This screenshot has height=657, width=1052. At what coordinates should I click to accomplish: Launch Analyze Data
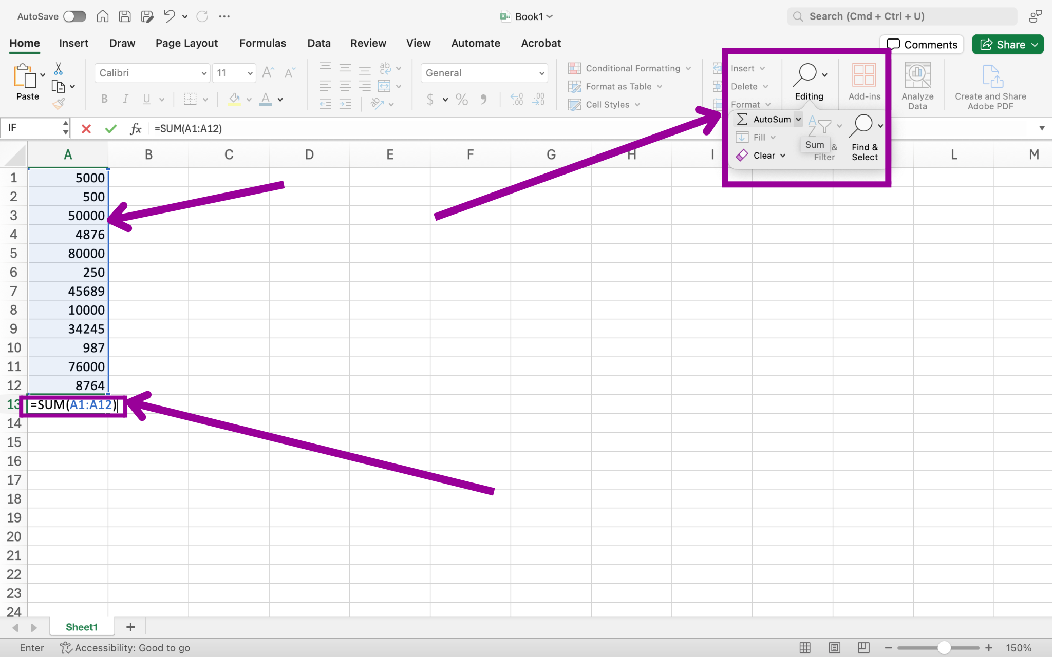coord(917,86)
